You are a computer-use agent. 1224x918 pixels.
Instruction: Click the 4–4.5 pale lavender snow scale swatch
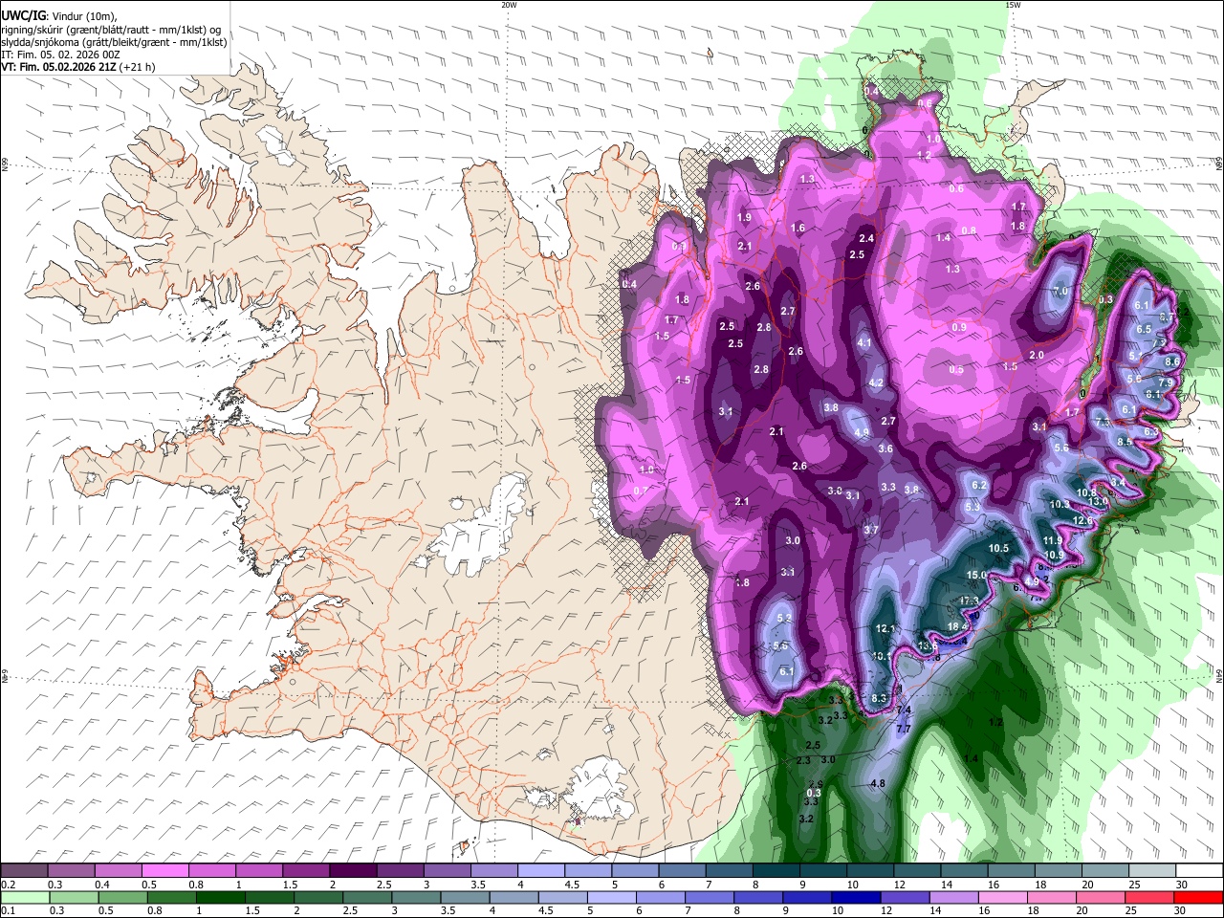[x=540, y=870]
